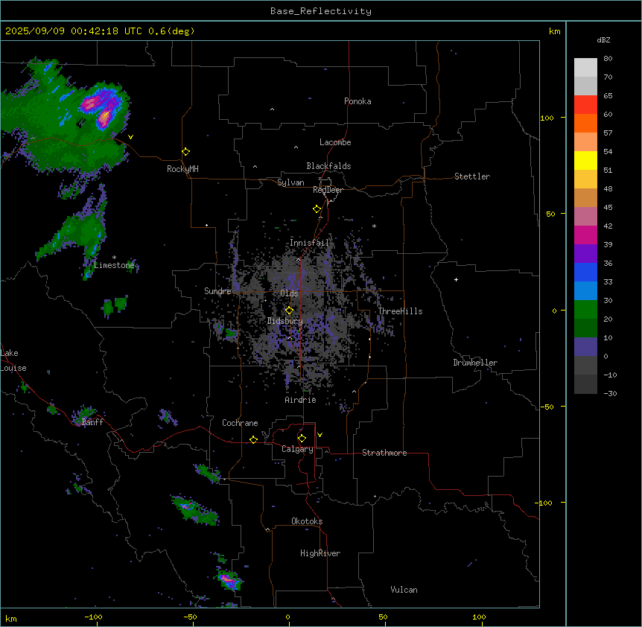This screenshot has height=627, width=642.
Task: Pick the purple swatch below 39 dBZ
Action: [585, 254]
